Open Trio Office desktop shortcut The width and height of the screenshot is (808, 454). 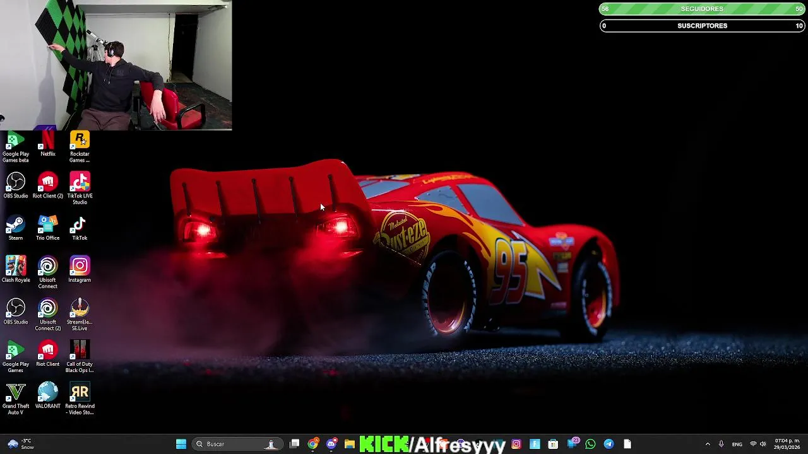pos(48,228)
